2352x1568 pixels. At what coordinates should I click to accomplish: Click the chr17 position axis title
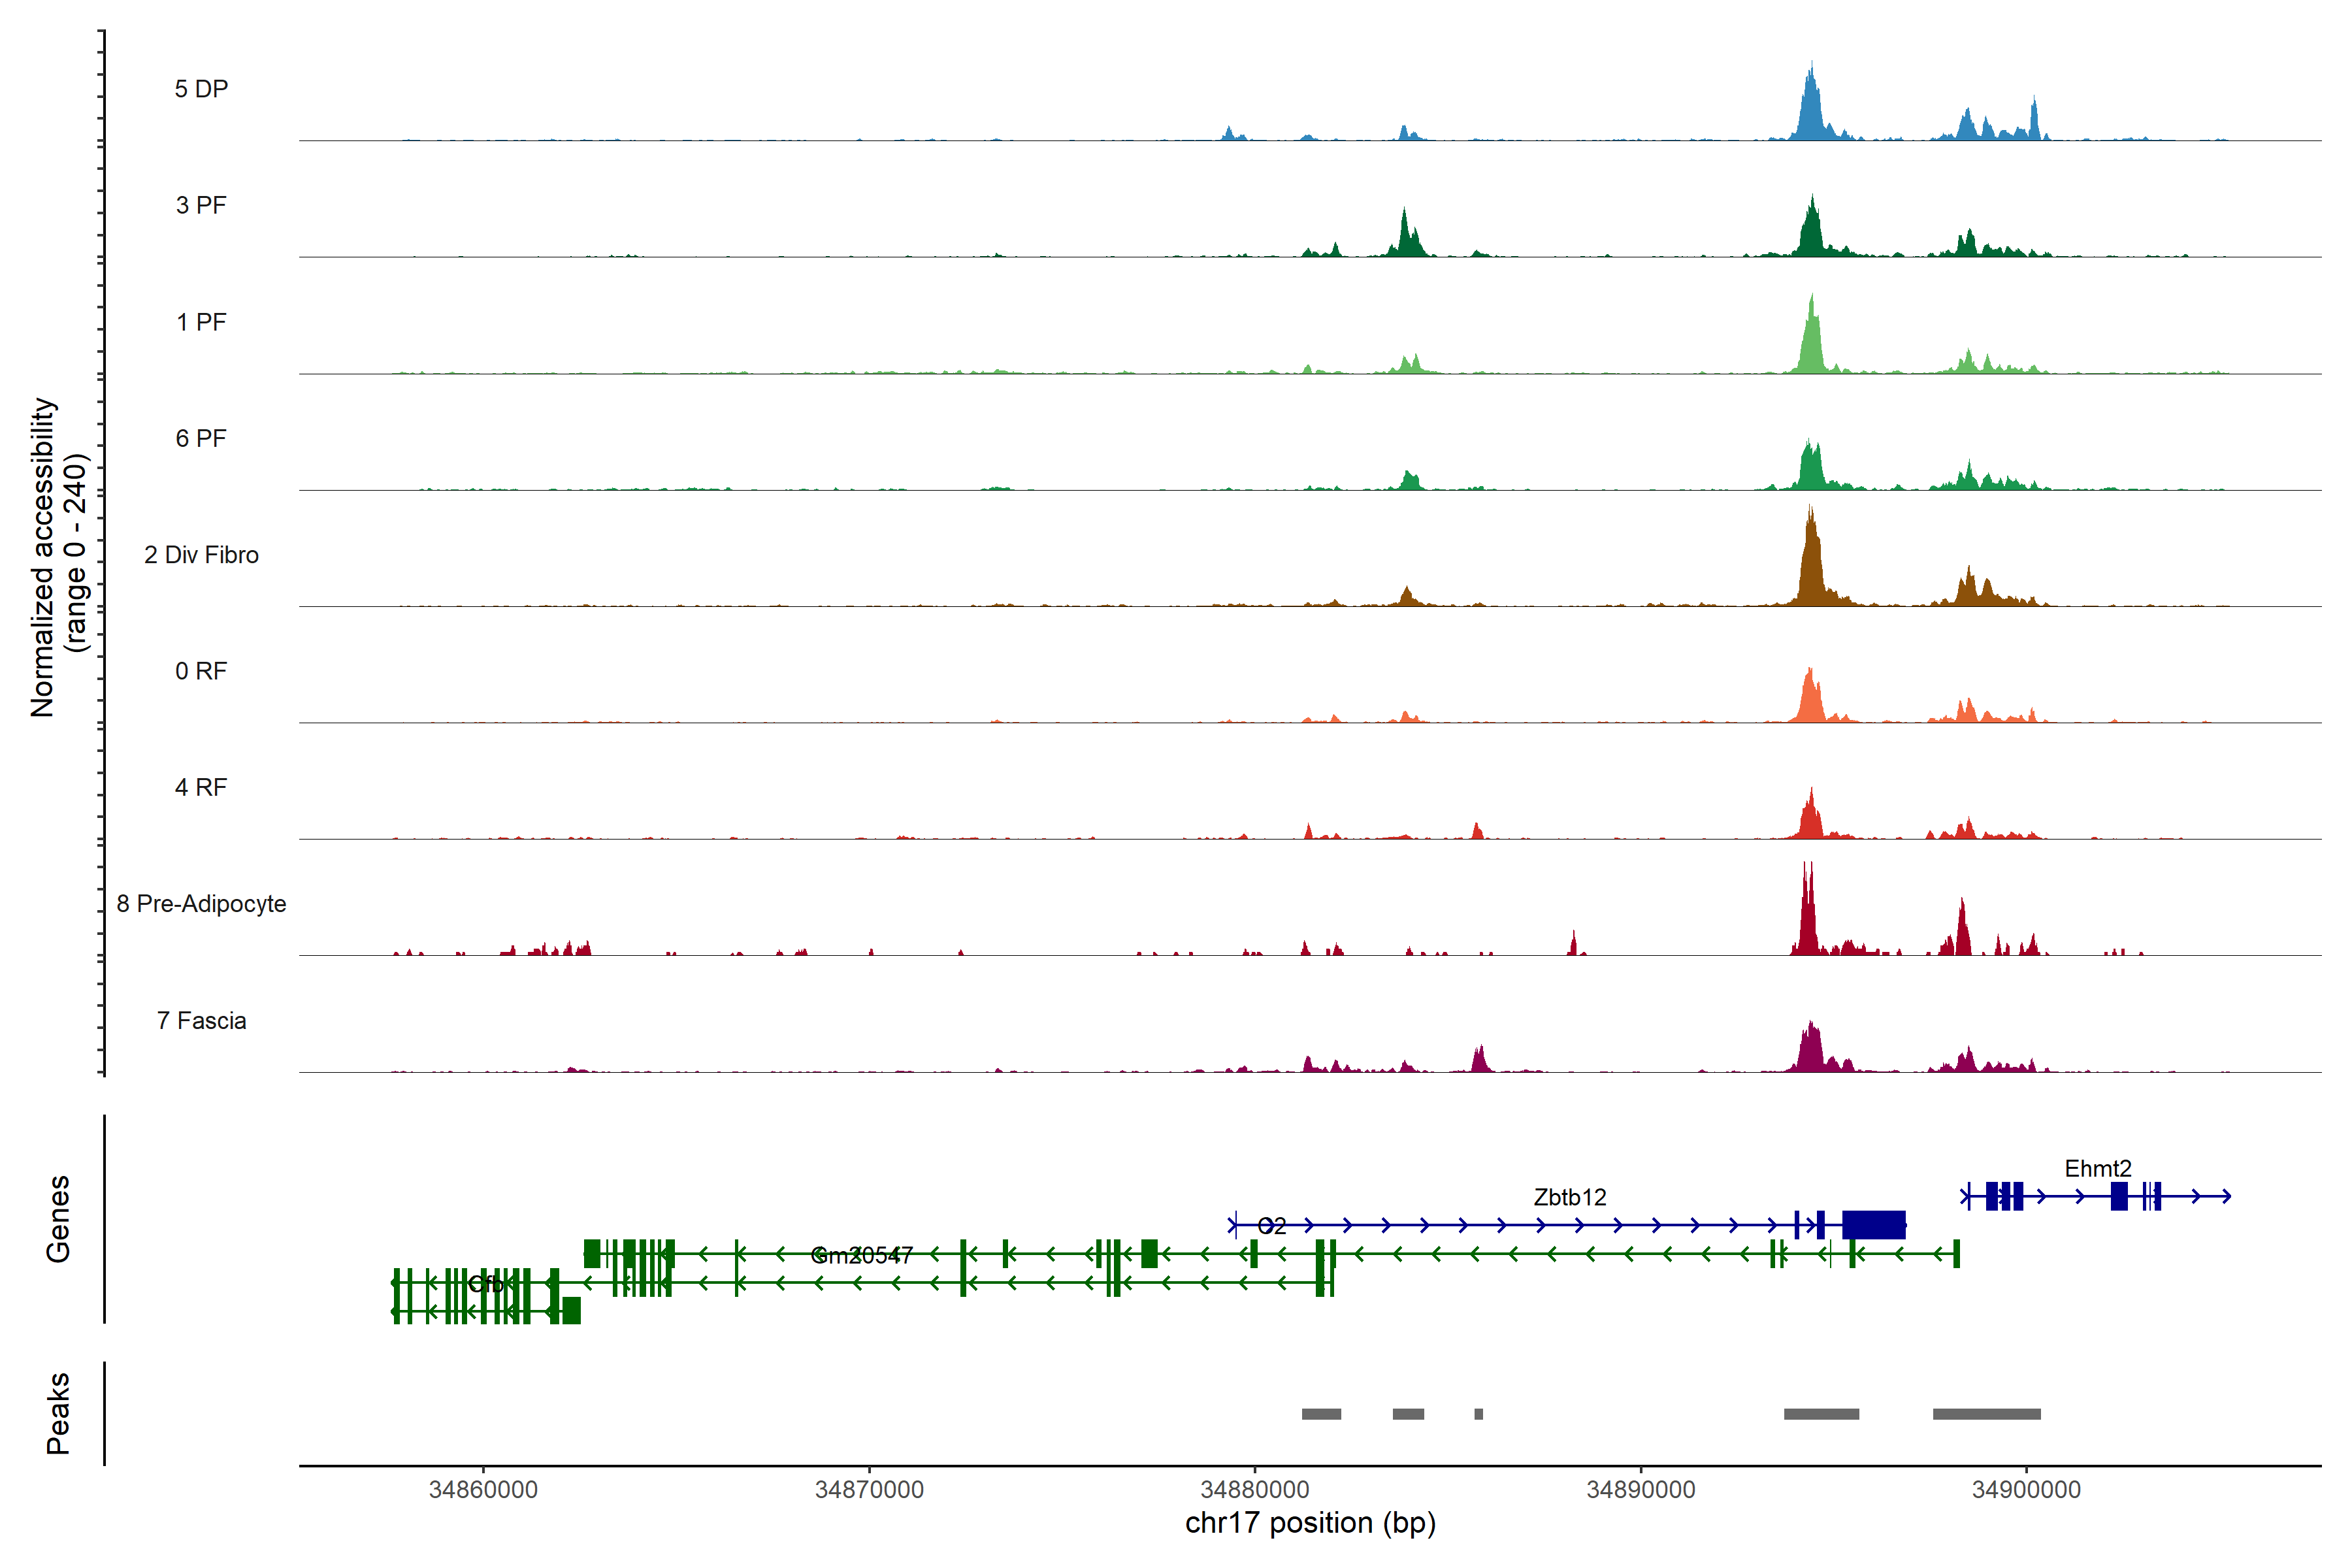(x=1310, y=1523)
